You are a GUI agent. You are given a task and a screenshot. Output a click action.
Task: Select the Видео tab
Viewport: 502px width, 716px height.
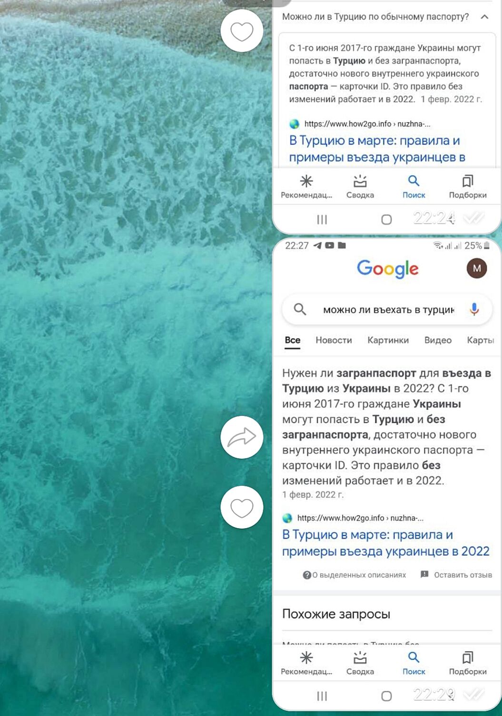pyautogui.click(x=438, y=340)
